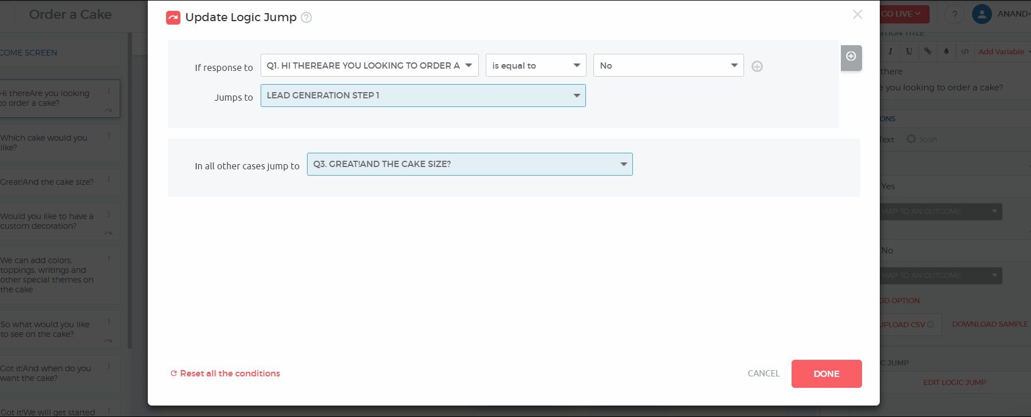The width and height of the screenshot is (1031, 417).
Task: Open 'Lead Generation Step 1' jump target dropdown
Action: 423,96
